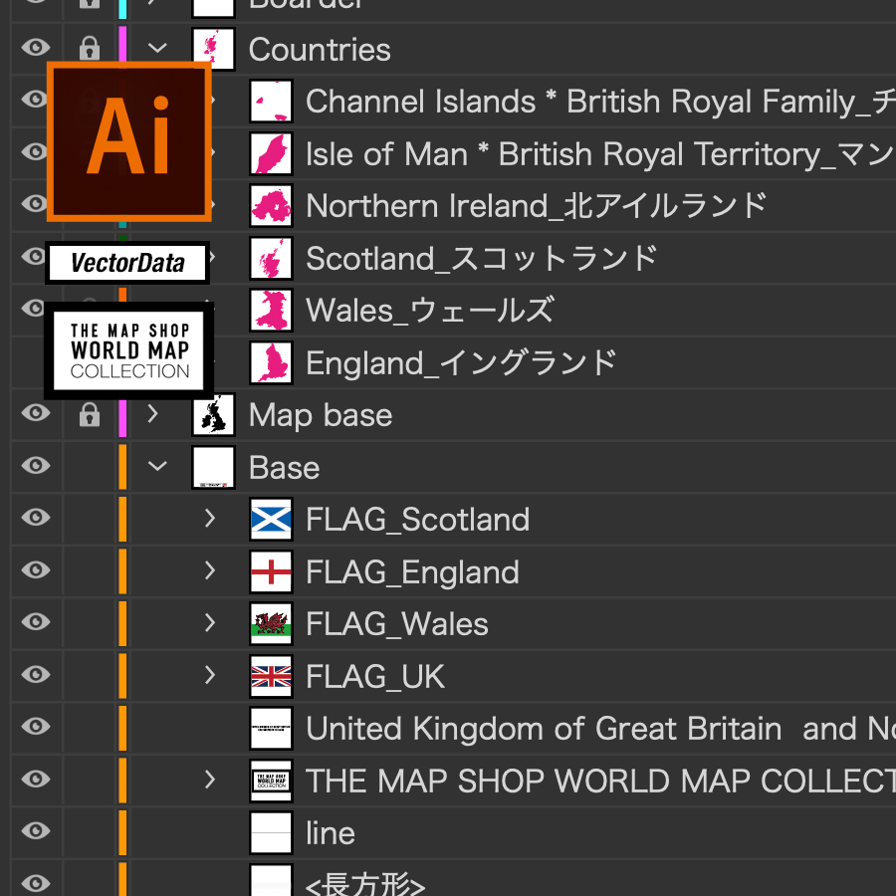Hide the FLAG_England group
The width and height of the screenshot is (896, 896).
(36, 569)
